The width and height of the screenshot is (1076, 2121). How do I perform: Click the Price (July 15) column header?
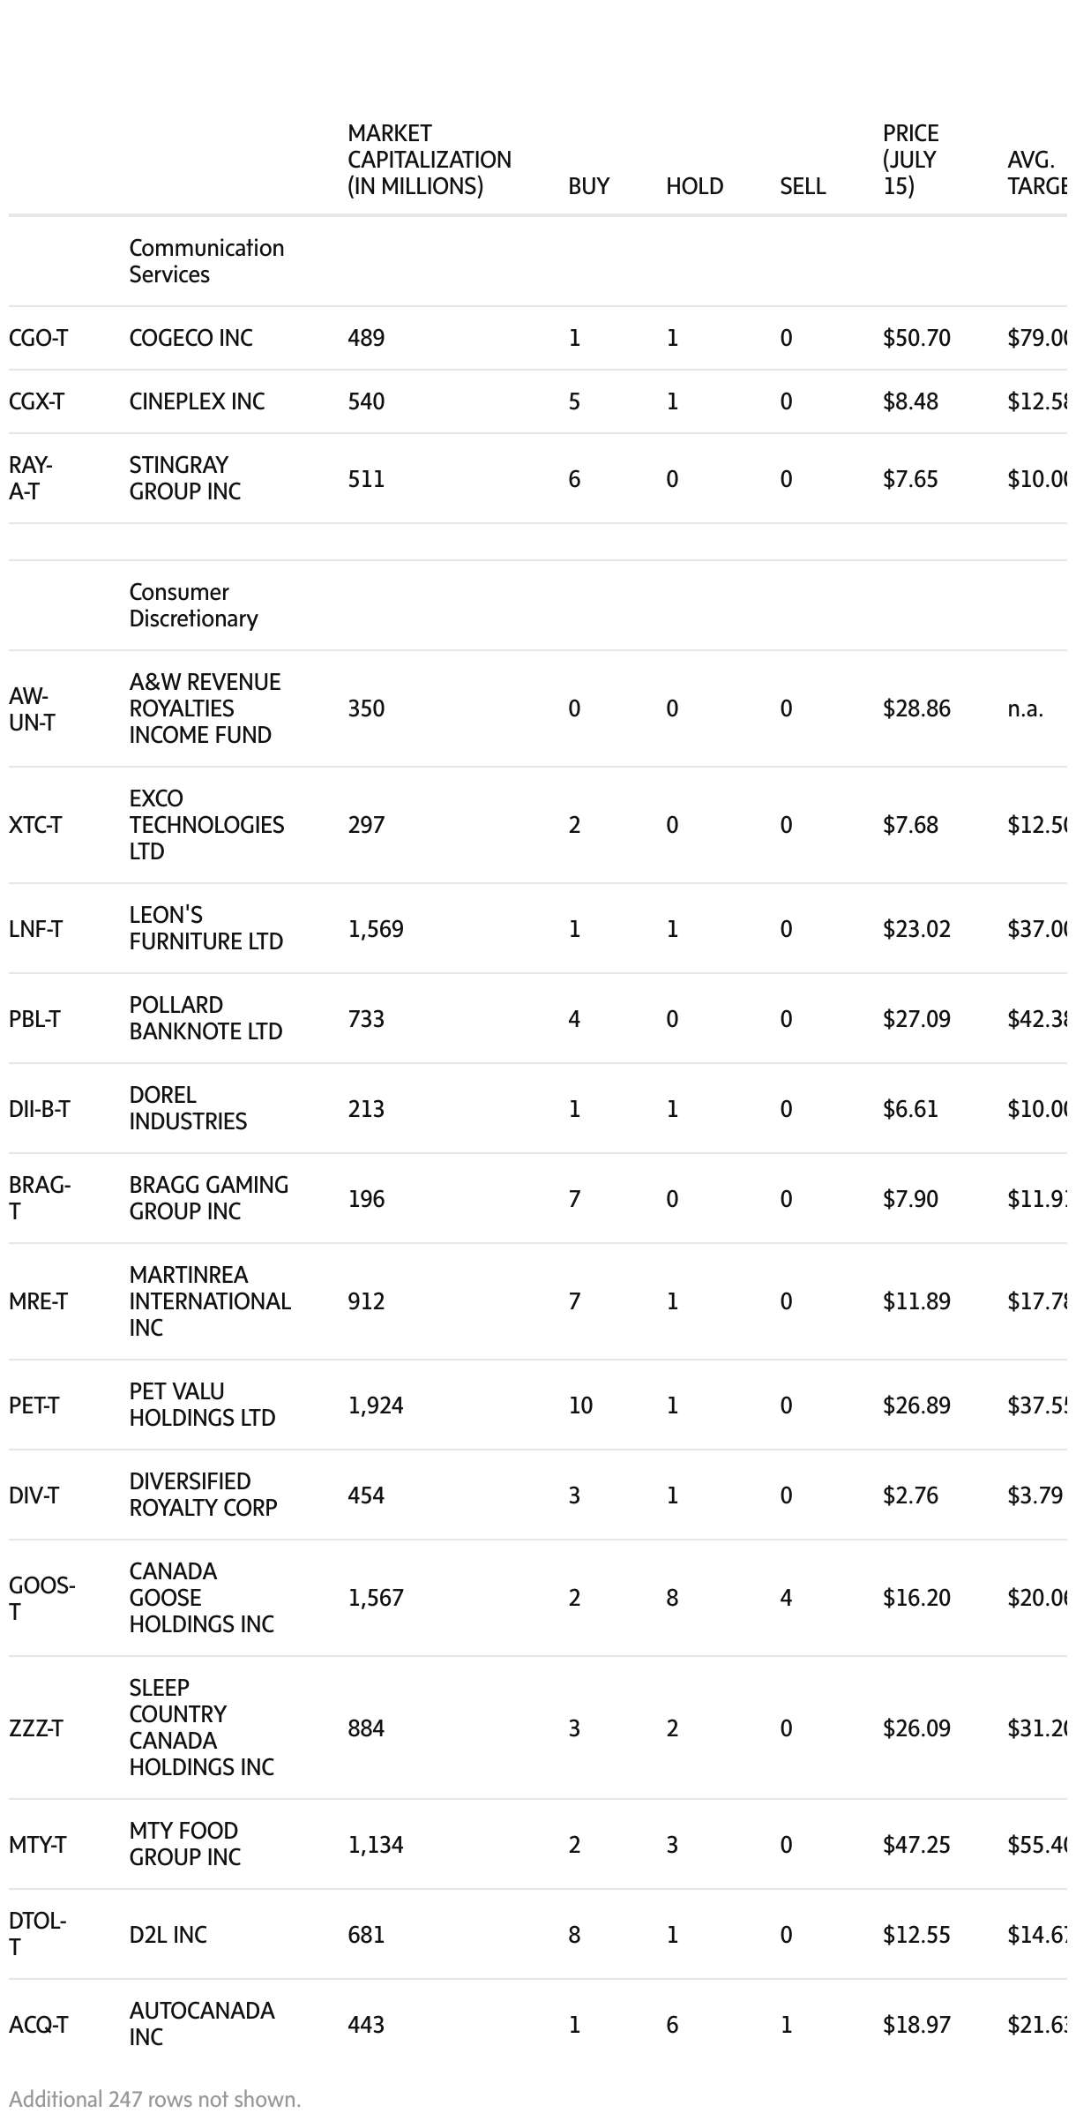pos(910,160)
